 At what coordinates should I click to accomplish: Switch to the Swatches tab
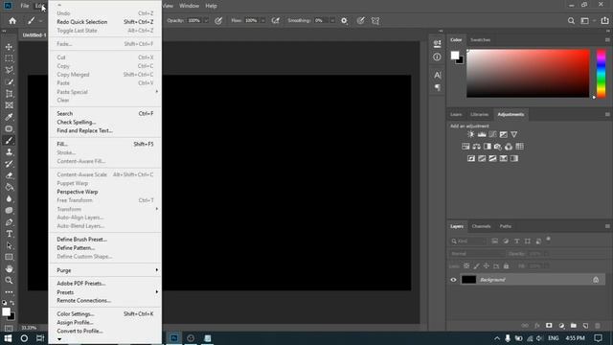tap(480, 40)
